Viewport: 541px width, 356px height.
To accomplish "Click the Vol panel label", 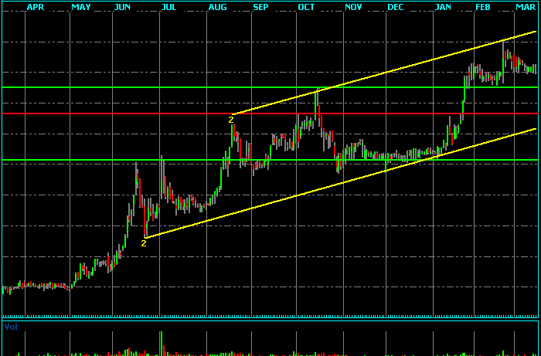I will (x=11, y=327).
